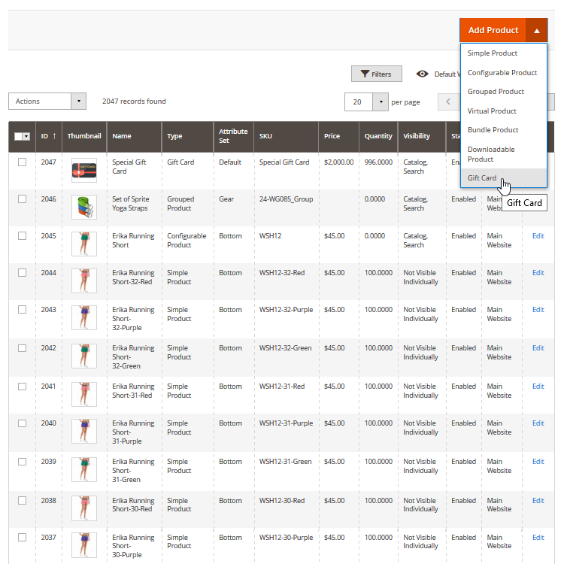This screenshot has height=564, width=564.
Task: Open the select-all checkbox dropdown in header
Action: [x=26, y=137]
